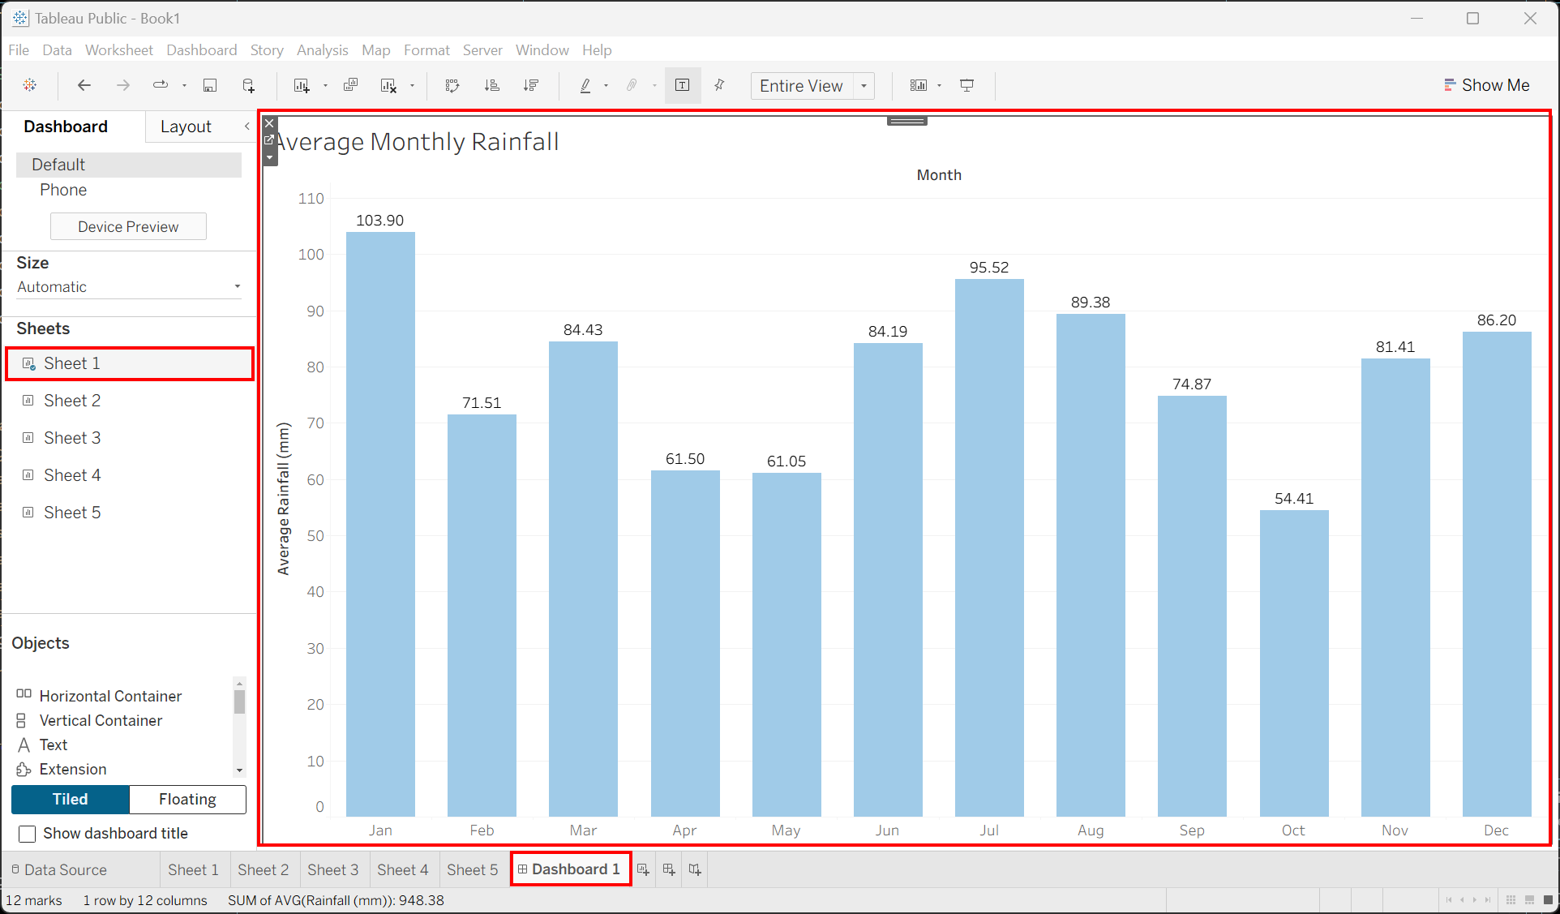Open the chart's More Options dropdown caret
The width and height of the screenshot is (1560, 914).
[270, 157]
